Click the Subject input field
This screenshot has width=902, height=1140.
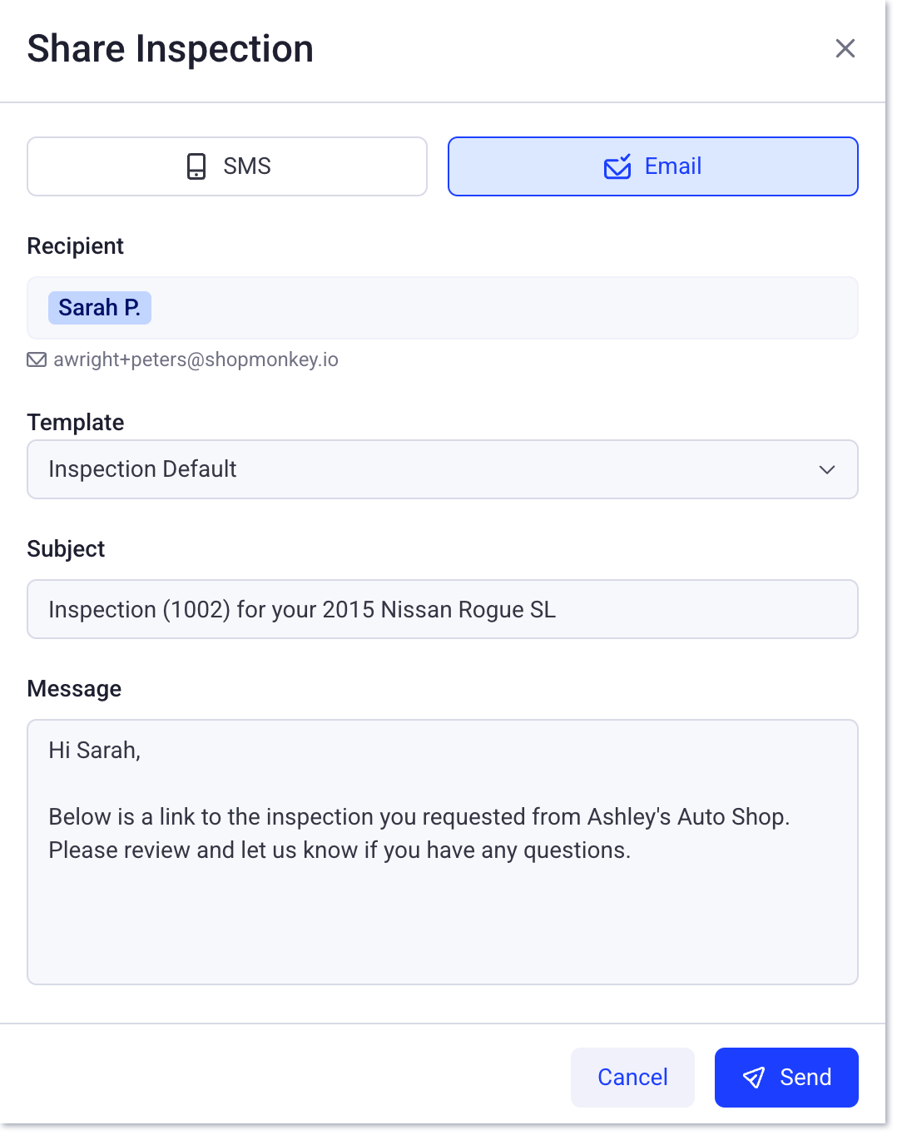[x=442, y=609]
